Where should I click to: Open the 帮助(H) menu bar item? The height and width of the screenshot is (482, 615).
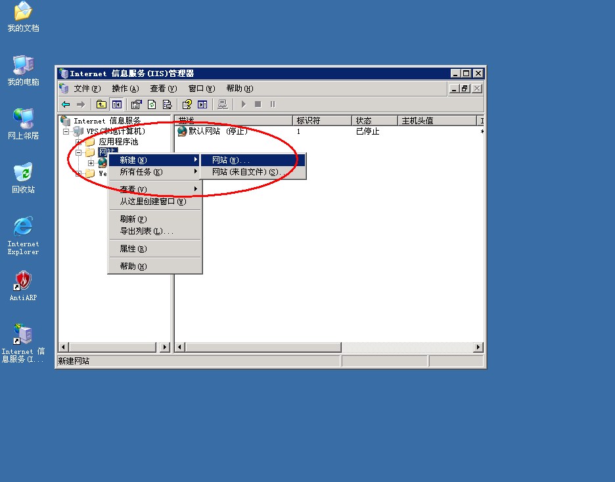point(240,89)
